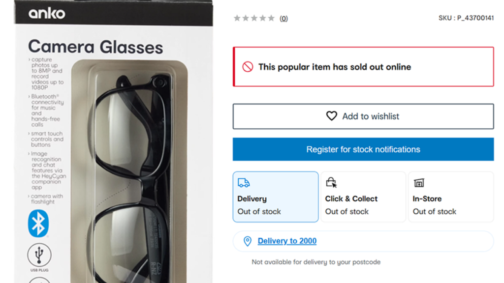Screen dimensions: 504x283
Task: Click the delivery truck icon
Action: click(243, 183)
